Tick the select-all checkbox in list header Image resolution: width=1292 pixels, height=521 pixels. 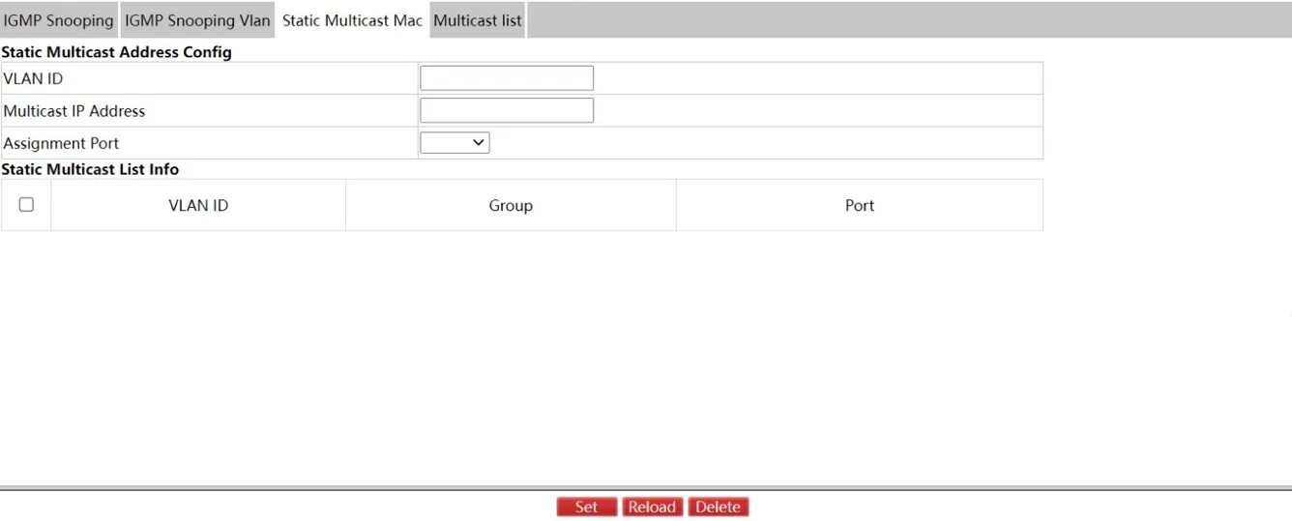(26, 205)
